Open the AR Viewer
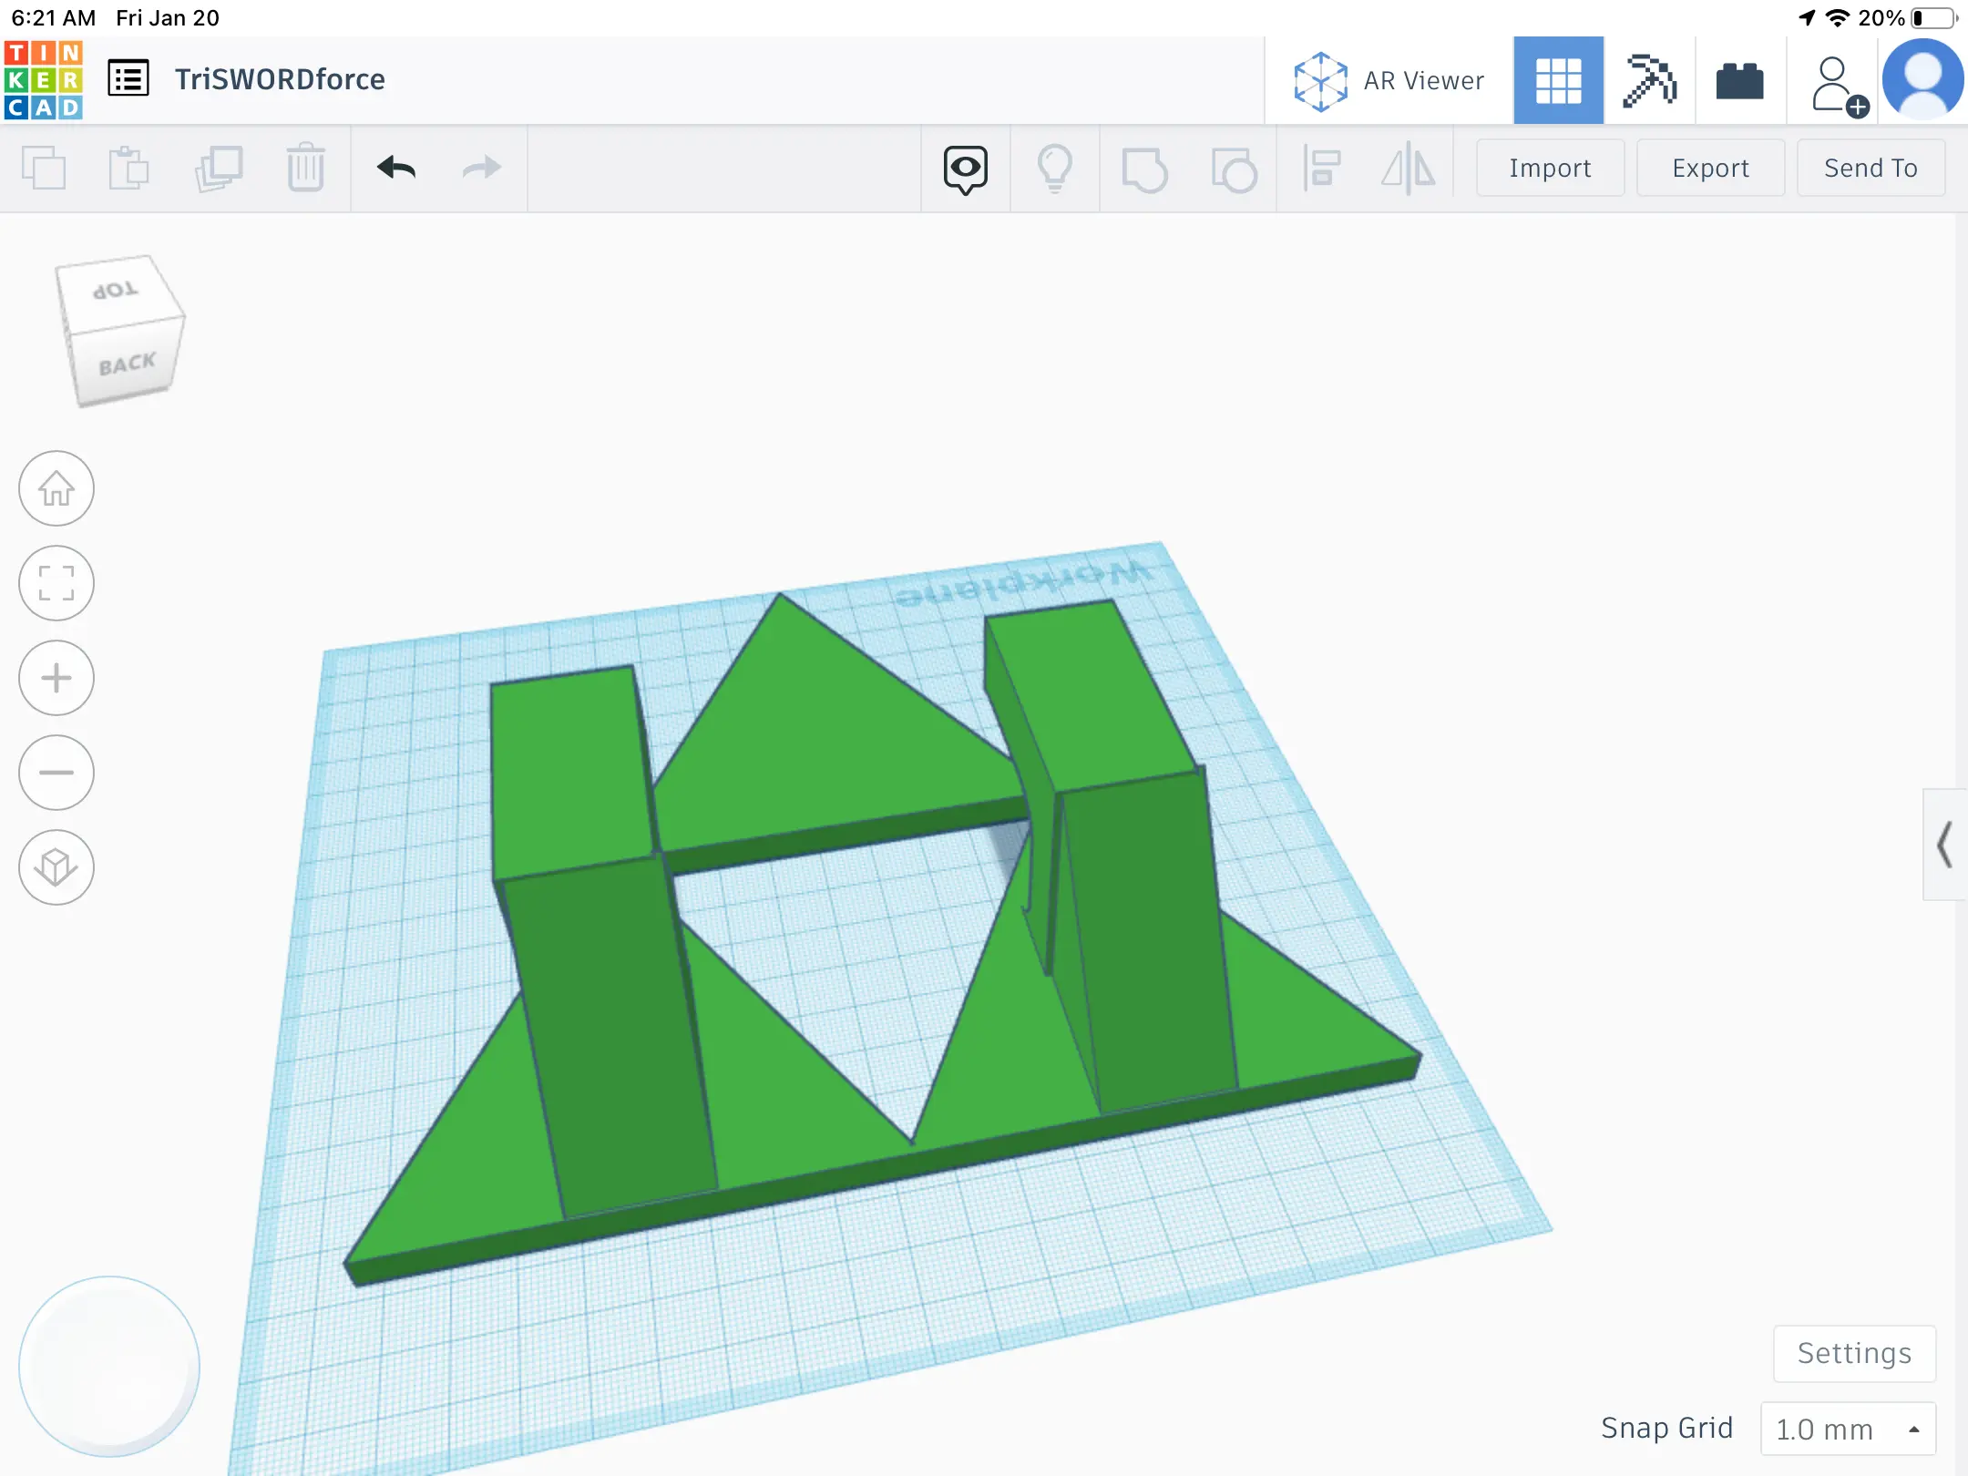Viewport: 1968px width, 1476px height. pos(1389,81)
